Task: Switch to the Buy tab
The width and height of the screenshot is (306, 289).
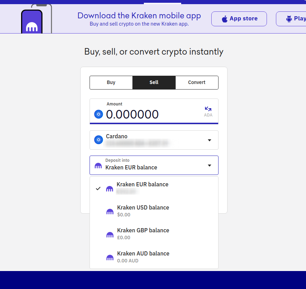Action: pos(111,83)
